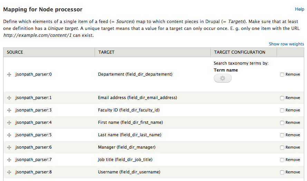Tick Remove box for Faculty ID mapping
Viewport: 307px width, 181px height.
[x=282, y=110]
